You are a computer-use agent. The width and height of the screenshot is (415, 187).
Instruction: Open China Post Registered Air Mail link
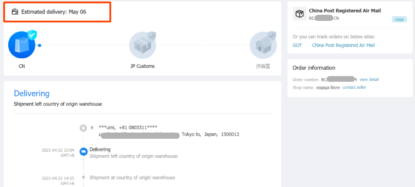coord(343,45)
